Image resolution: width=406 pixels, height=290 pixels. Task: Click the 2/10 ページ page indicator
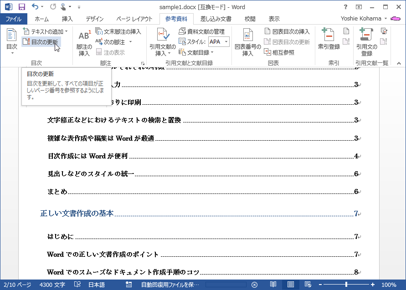17,285
